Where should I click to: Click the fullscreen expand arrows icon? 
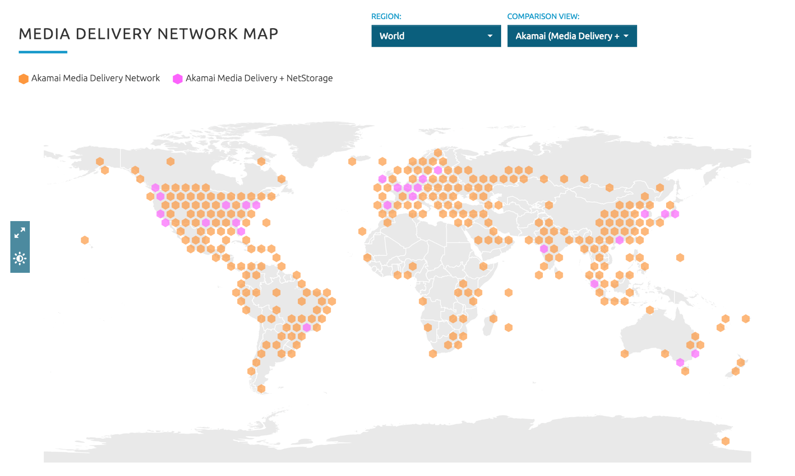(20, 233)
